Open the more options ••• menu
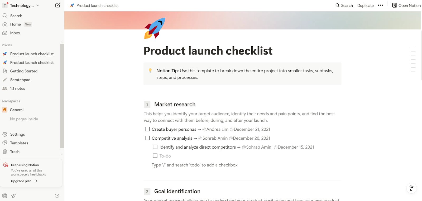This screenshot has width=422, height=201. coord(380,5)
